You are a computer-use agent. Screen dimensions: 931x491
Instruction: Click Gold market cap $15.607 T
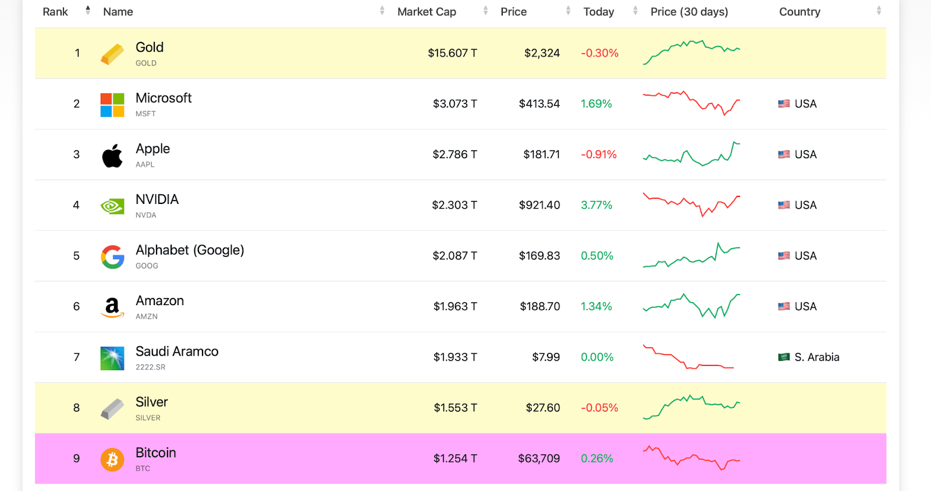point(452,53)
